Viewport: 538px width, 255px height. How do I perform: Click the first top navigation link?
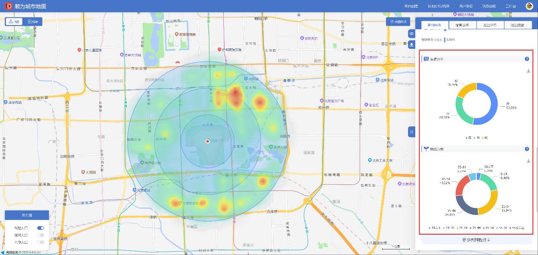(x=411, y=6)
